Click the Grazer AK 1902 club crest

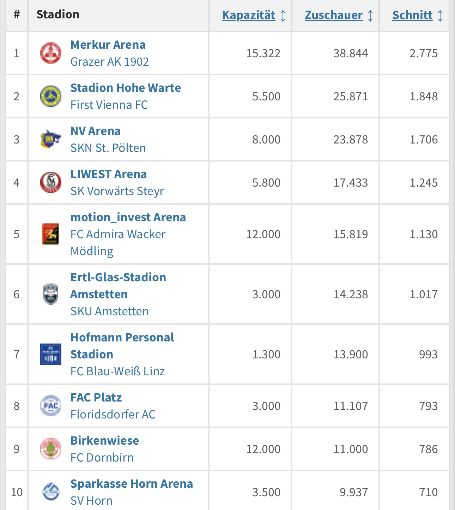pyautogui.click(x=51, y=53)
